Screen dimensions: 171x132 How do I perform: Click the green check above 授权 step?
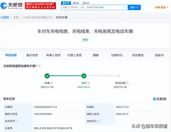coord(84,76)
